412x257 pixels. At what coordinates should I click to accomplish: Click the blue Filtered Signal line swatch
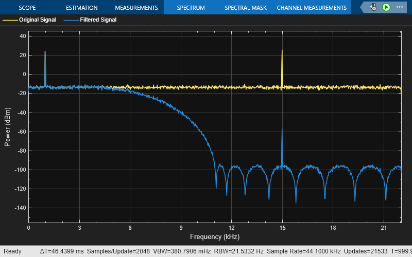click(x=71, y=20)
